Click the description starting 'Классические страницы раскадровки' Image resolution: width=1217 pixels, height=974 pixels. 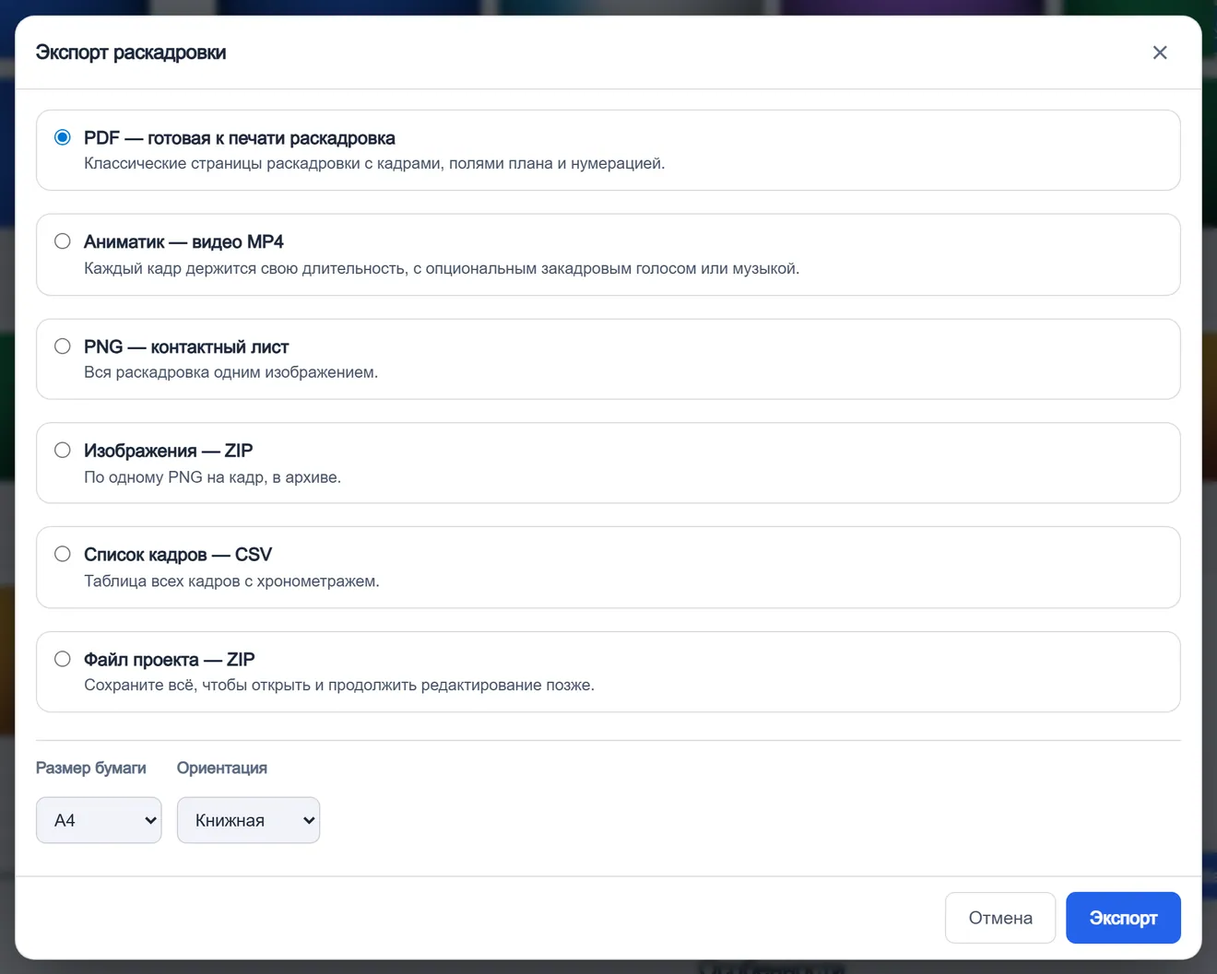pyautogui.click(x=374, y=164)
